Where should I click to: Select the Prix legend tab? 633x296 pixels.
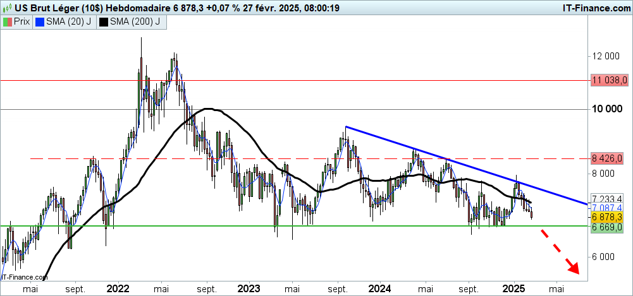tap(17, 21)
